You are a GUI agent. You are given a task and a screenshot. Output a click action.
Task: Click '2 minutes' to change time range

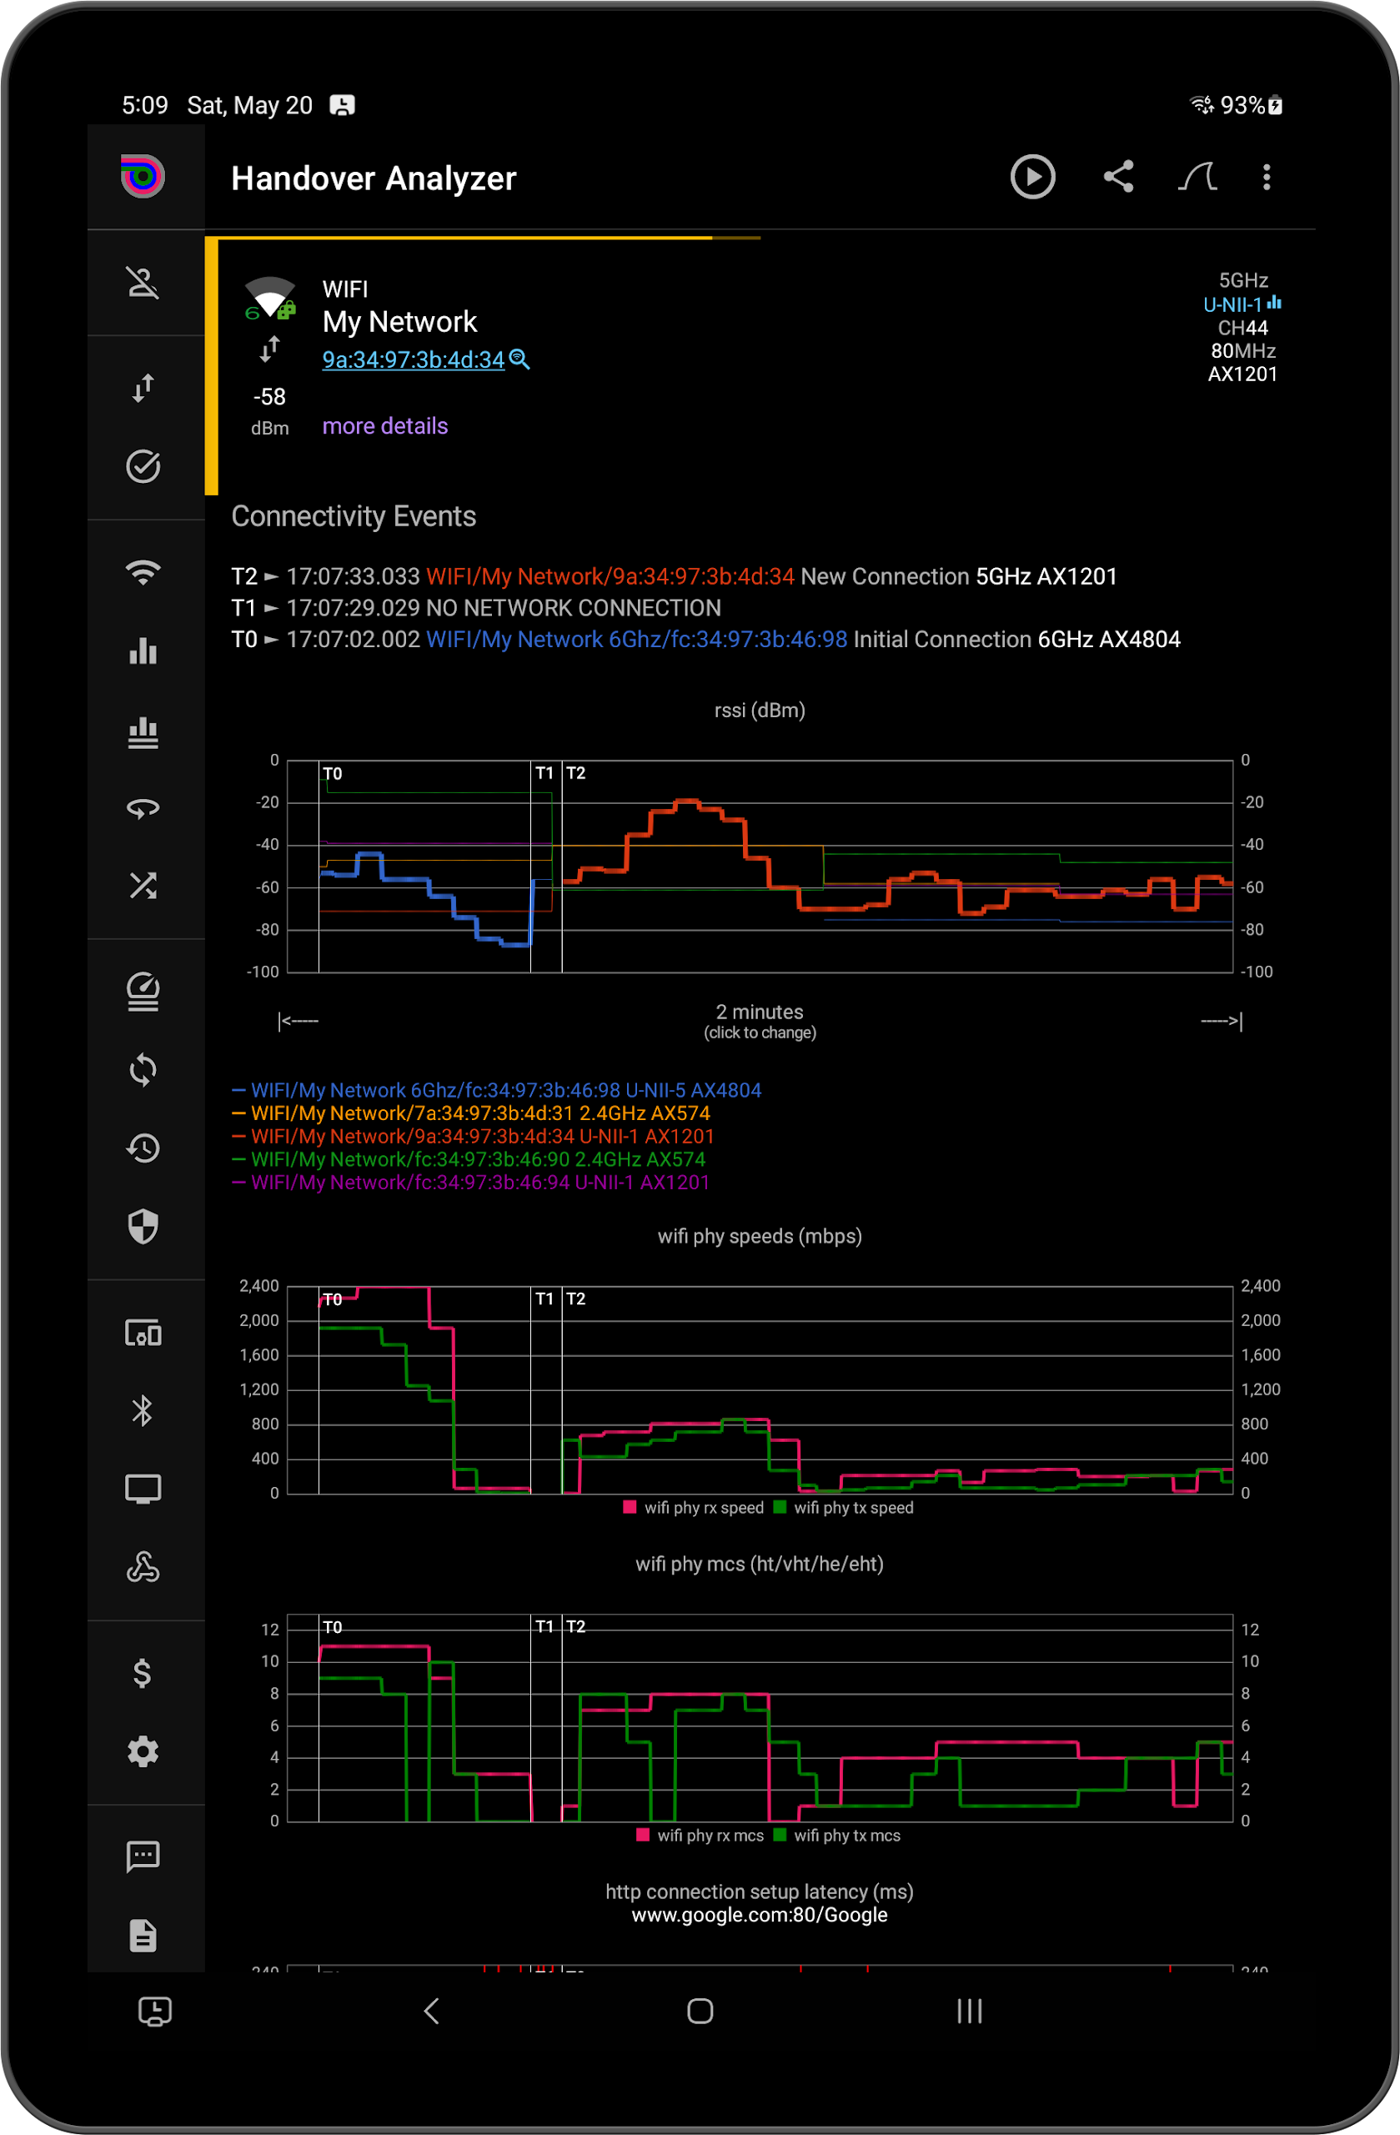[x=760, y=1021]
